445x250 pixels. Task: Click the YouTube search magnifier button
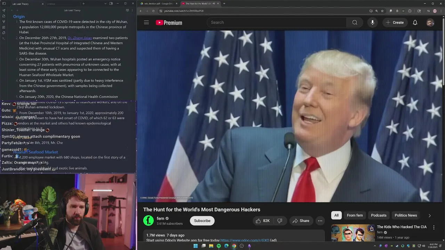tap(355, 23)
